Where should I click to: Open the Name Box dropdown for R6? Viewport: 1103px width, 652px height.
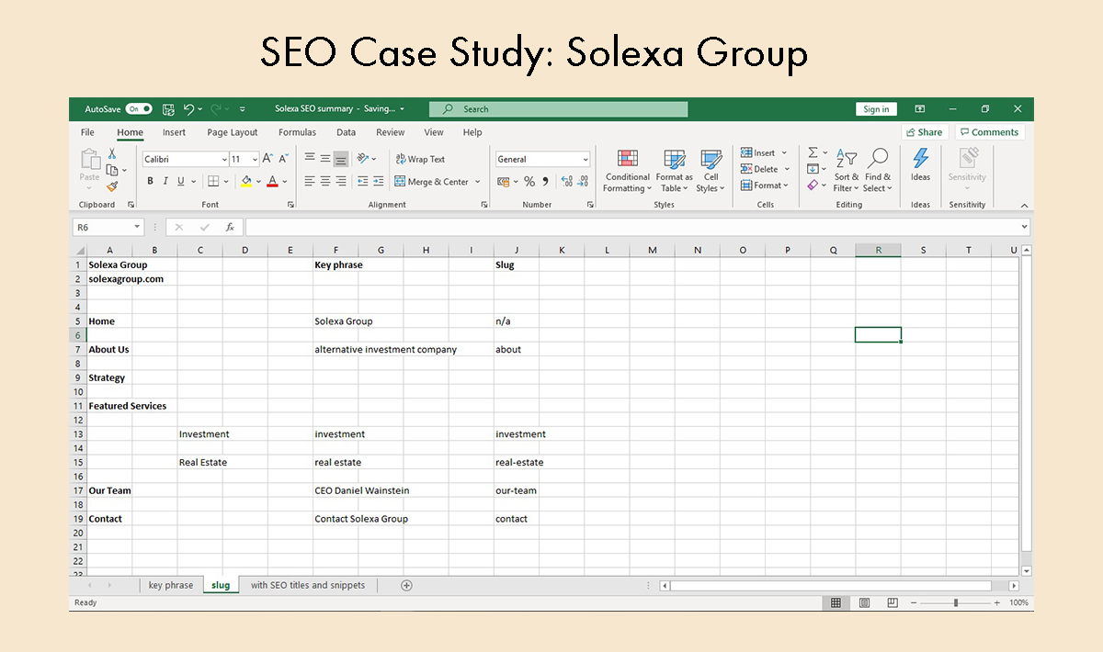pyautogui.click(x=137, y=227)
